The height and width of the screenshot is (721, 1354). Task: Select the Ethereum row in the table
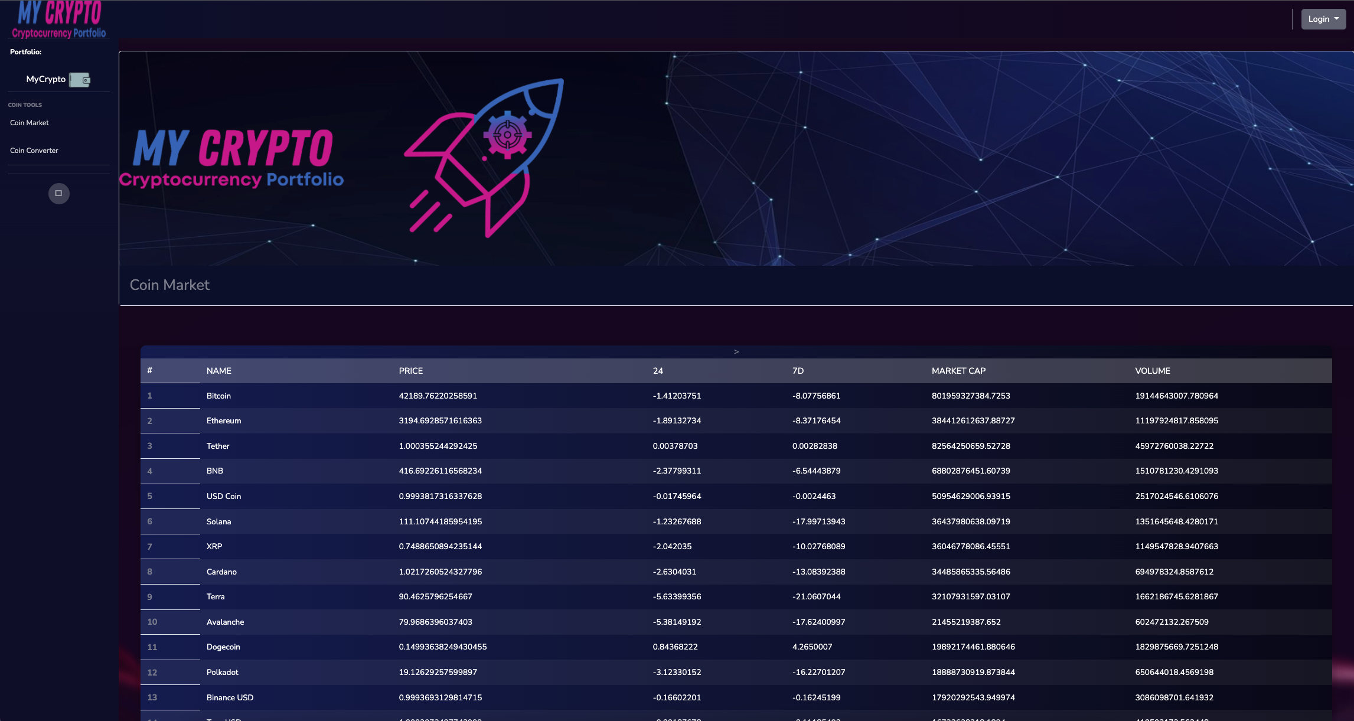click(224, 420)
